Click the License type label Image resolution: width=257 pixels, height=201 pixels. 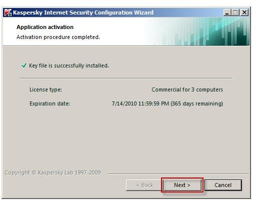(45, 89)
